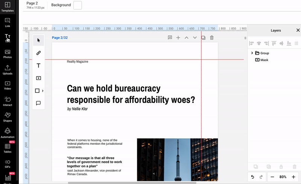Select the headline about bureaucracy
Viewport: 301px width, 184px height.
131,94
